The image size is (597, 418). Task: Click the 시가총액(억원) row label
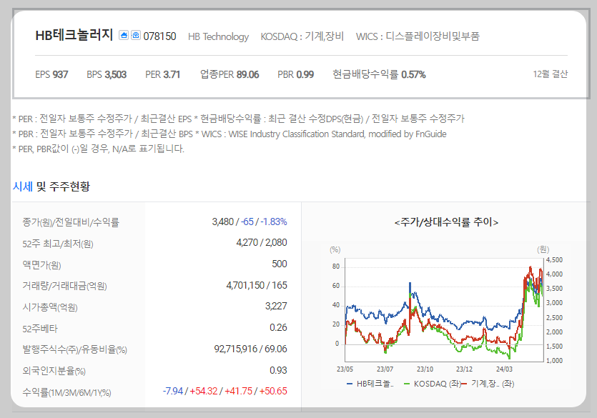(x=50, y=307)
